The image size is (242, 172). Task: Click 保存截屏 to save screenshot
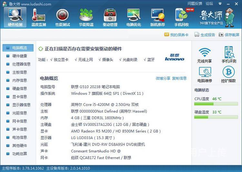point(232,35)
